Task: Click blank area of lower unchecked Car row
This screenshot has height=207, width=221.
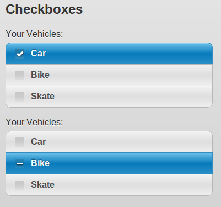Action: click(x=128, y=142)
